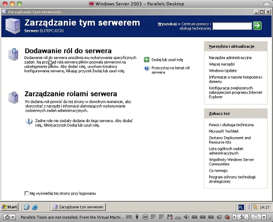273x222 pixels.
Task: Open the Parallels configure tools wrench button
Action: (x=243, y=217)
